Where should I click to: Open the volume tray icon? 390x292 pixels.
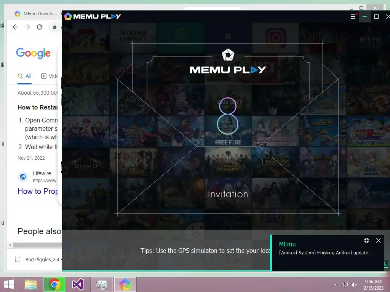(354, 284)
